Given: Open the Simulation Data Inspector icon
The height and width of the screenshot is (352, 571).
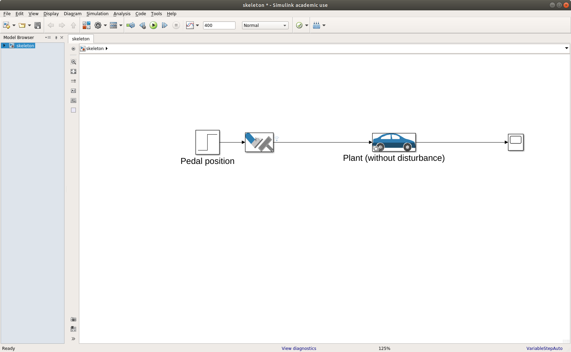Looking at the screenshot, I should point(190,25).
